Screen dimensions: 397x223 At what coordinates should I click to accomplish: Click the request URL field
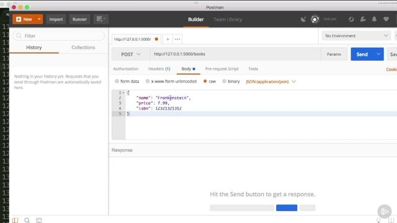tap(235, 54)
